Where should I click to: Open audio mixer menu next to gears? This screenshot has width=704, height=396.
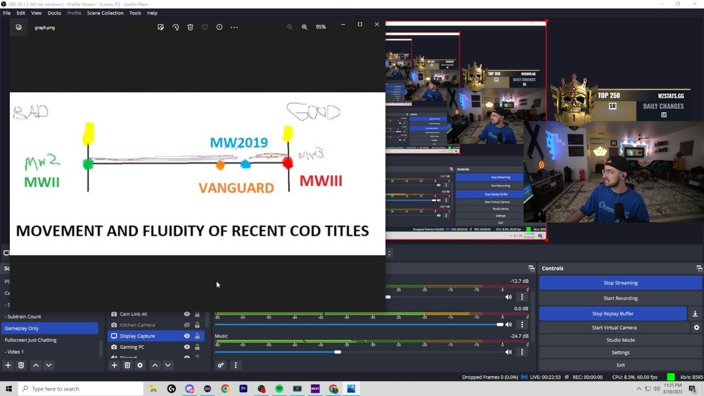pyautogui.click(x=235, y=365)
